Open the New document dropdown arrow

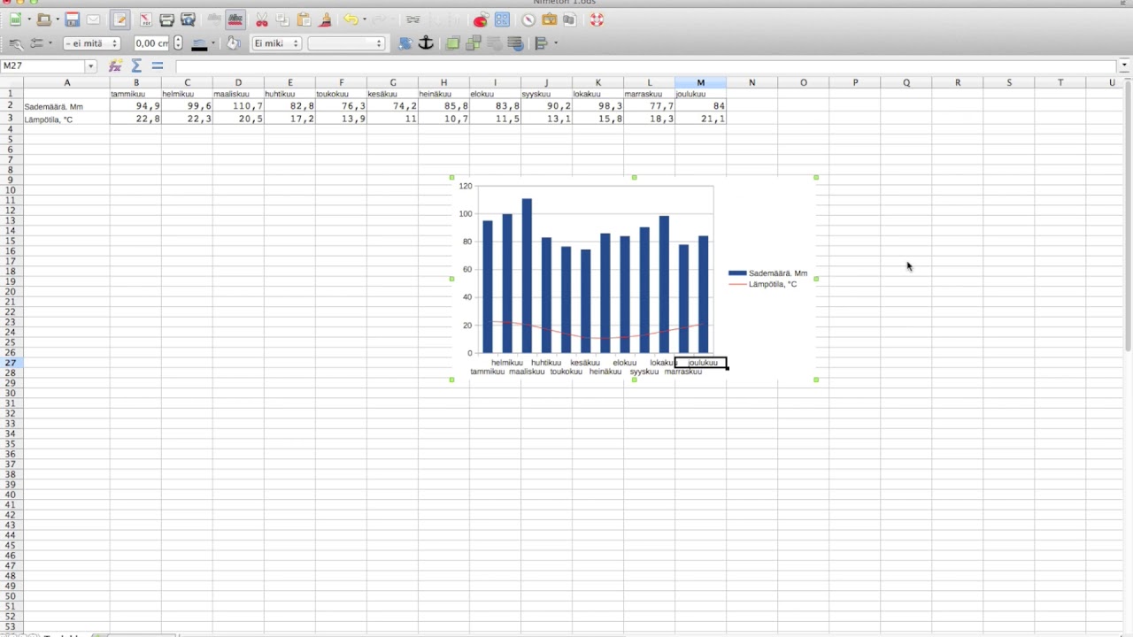pyautogui.click(x=29, y=19)
